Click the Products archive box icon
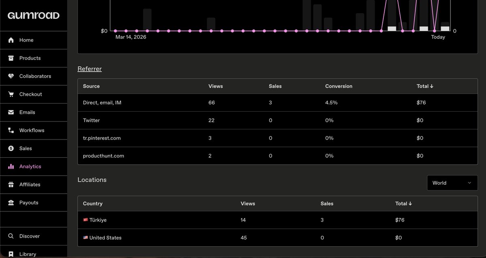Image resolution: width=486 pixels, height=258 pixels. click(11, 58)
